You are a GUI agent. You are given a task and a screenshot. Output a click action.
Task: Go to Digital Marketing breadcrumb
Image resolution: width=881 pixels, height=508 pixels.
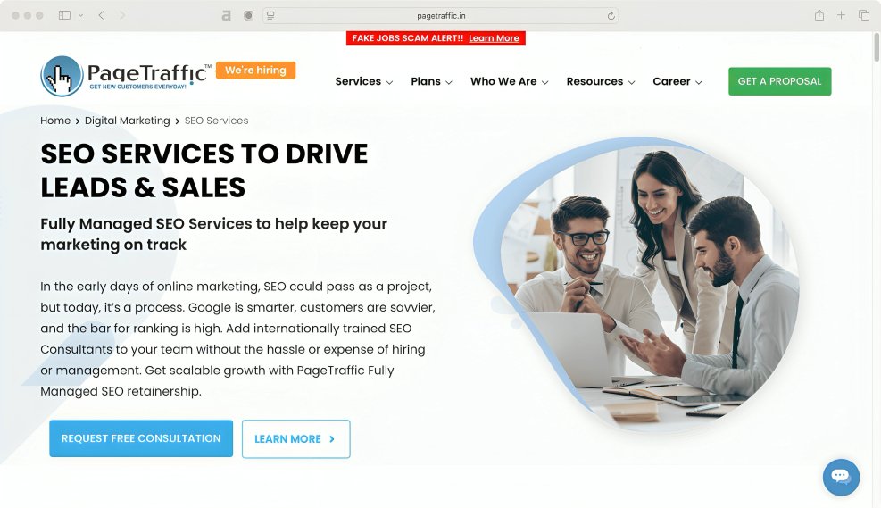127,121
